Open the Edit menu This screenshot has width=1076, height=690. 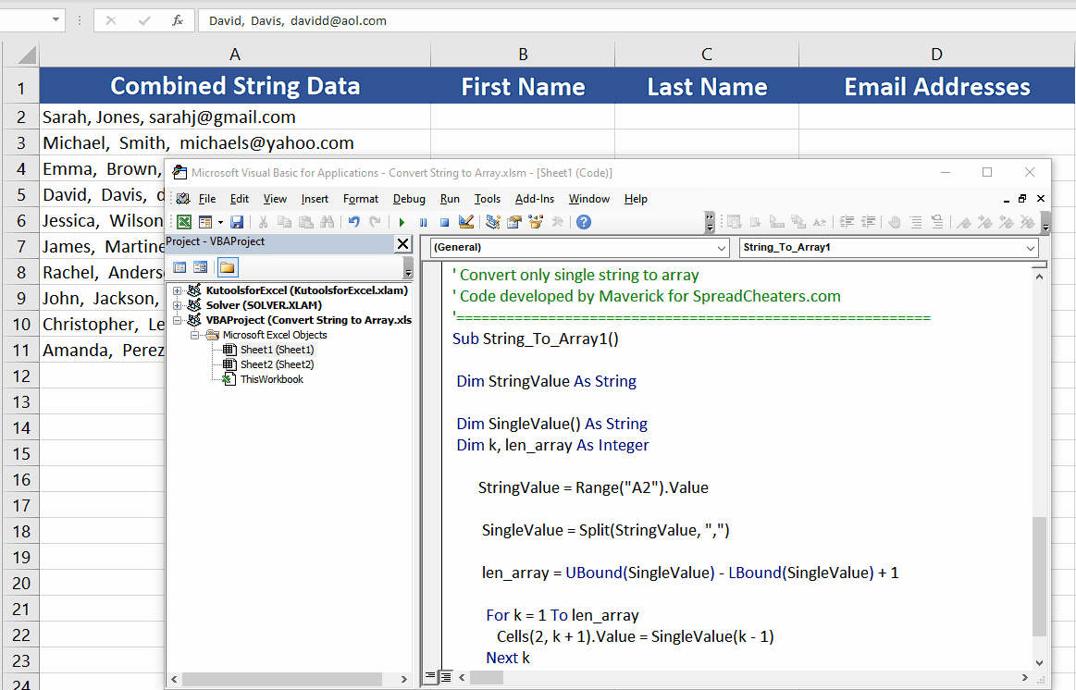(240, 199)
